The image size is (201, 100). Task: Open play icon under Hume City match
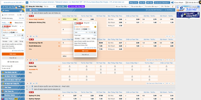point(28,83)
